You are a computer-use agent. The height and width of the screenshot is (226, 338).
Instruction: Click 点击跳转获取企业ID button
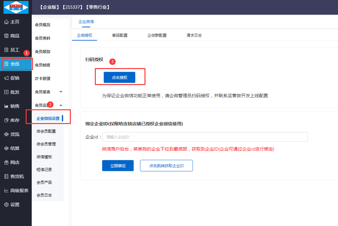click(x=166, y=166)
